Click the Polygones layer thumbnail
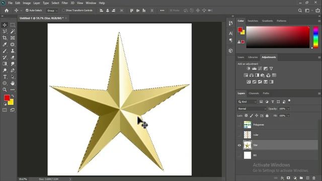The width and height of the screenshot is (322, 181). 248,125
